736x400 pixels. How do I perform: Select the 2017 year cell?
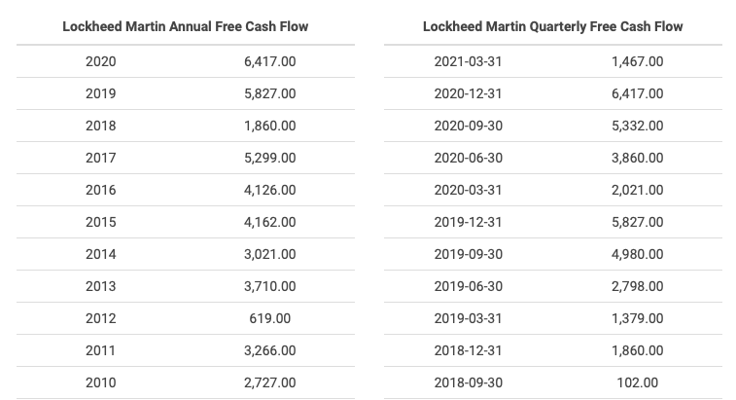pos(100,158)
